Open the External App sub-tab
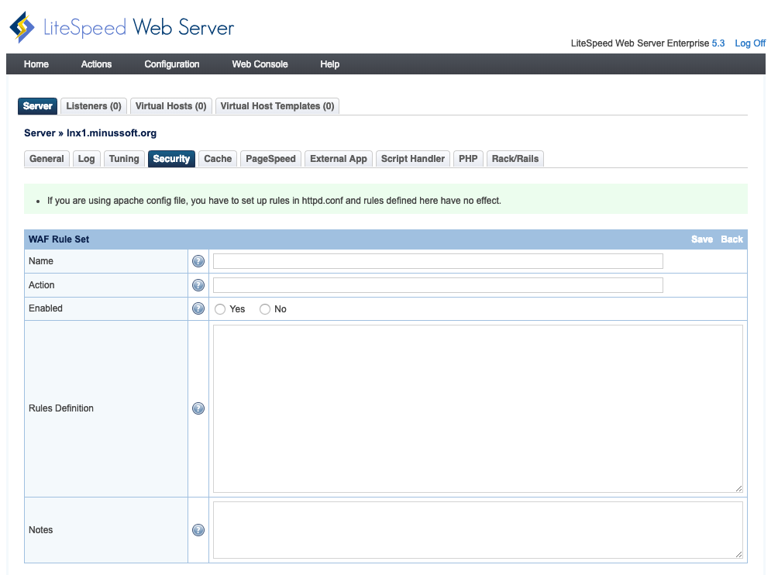Viewport: 778px width, 575px height. [x=339, y=159]
